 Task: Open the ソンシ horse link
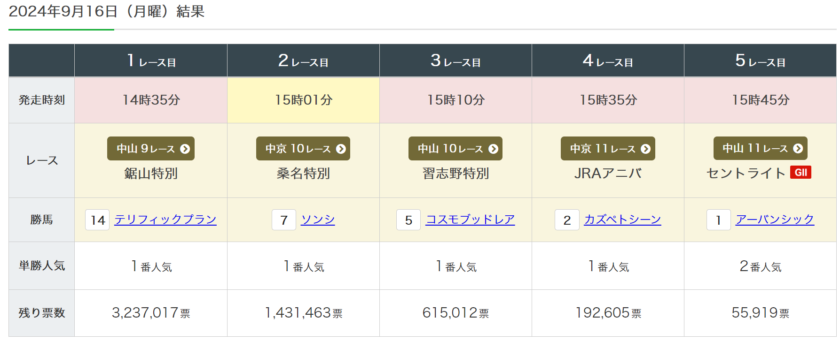[318, 220]
